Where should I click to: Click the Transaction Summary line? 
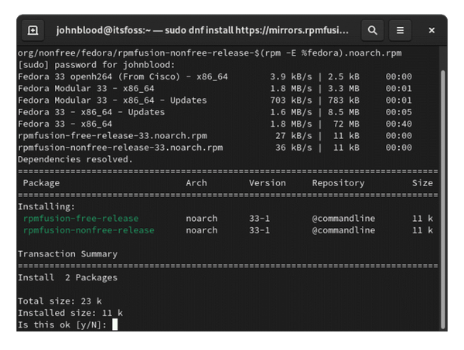[68, 254]
